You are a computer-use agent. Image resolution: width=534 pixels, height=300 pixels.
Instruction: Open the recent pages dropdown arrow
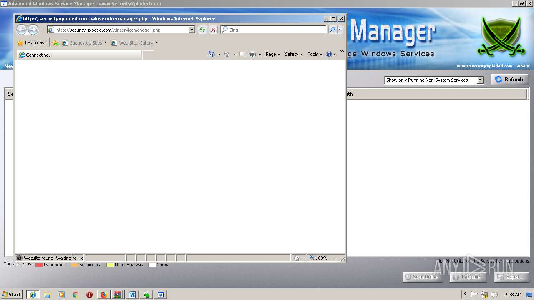coord(42,30)
